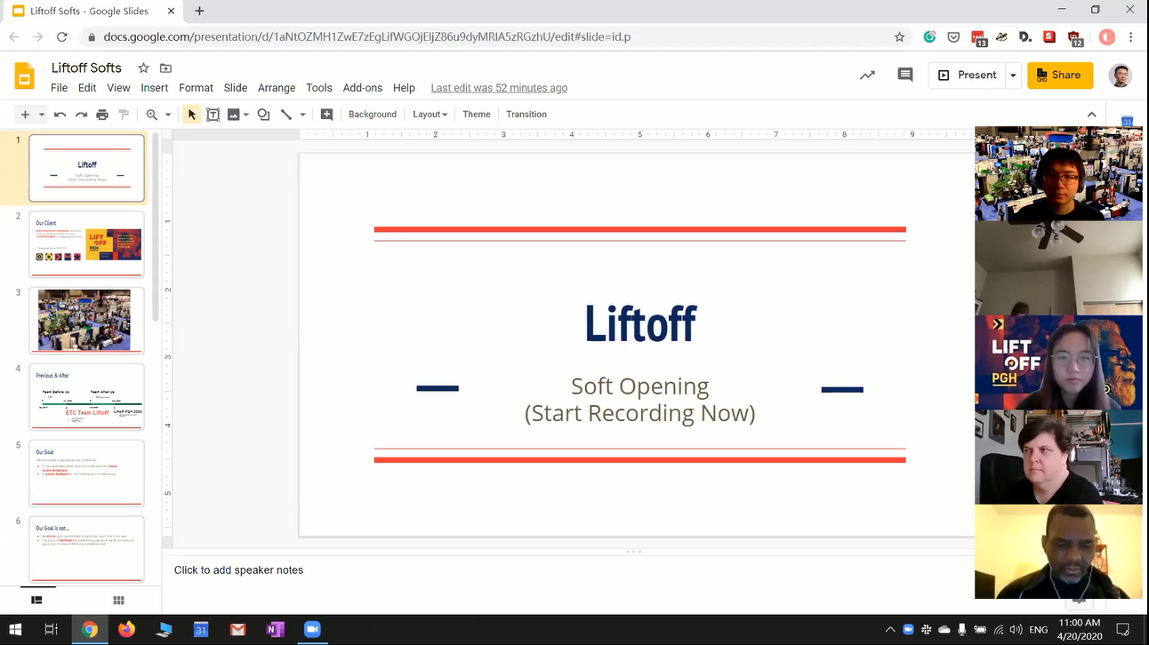This screenshot has height=645, width=1149.
Task: Select the shape tool
Action: coord(263,115)
